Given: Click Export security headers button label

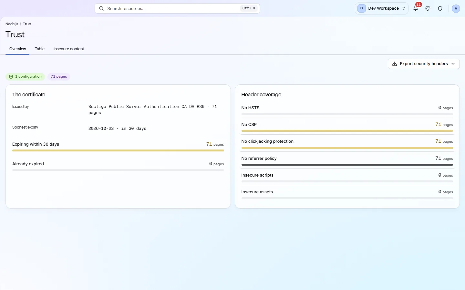Looking at the screenshot, I should coord(424,64).
